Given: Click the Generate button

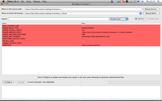Looking at the screenshot, I should pyautogui.click(x=21, y=82).
